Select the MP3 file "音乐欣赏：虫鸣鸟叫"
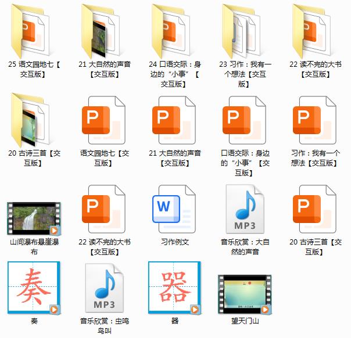The height and width of the screenshot is (338, 351). [x=105, y=288]
